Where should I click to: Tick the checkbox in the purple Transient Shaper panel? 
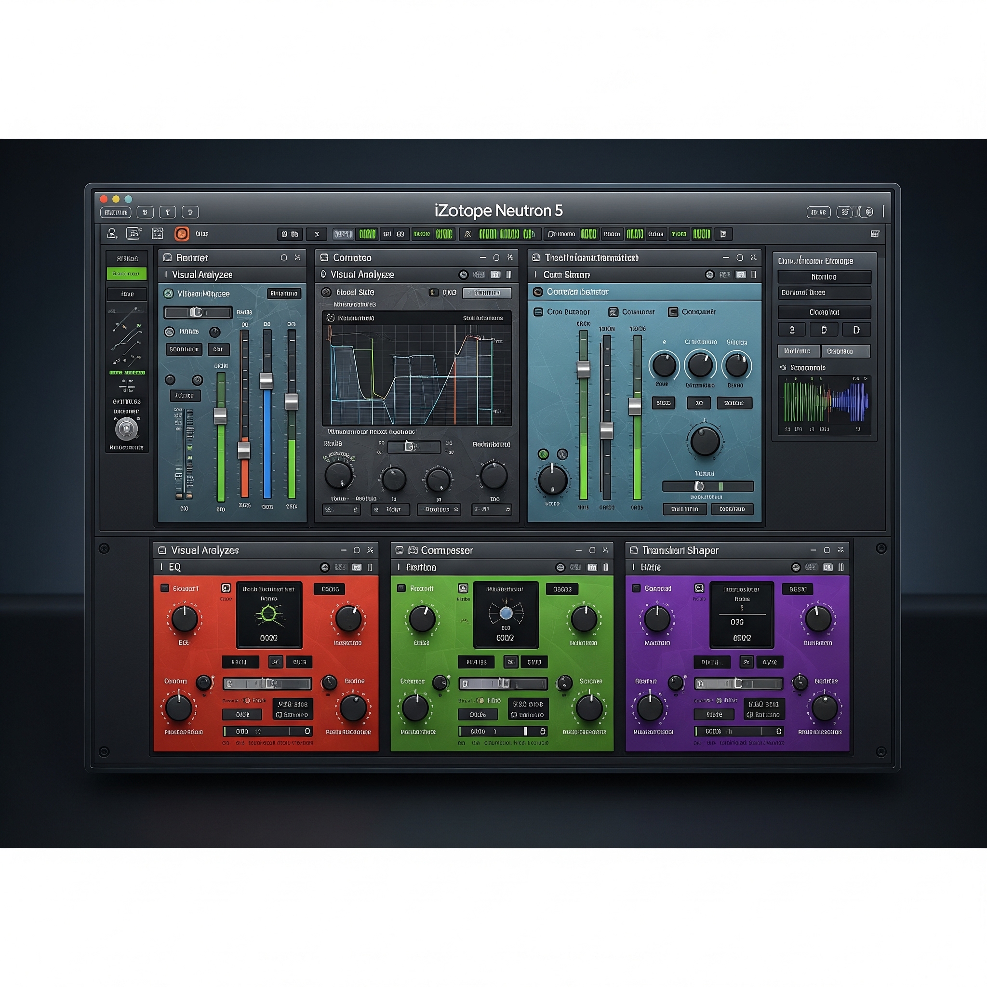point(637,588)
